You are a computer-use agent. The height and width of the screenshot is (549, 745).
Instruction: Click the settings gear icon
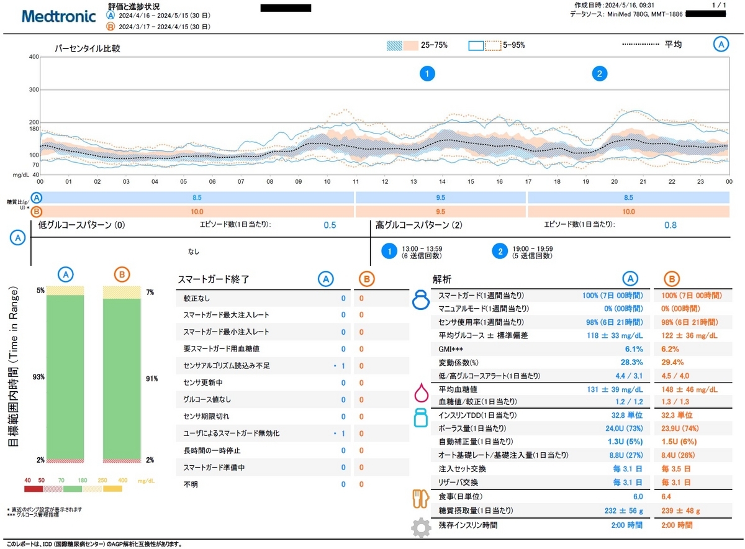(x=421, y=528)
